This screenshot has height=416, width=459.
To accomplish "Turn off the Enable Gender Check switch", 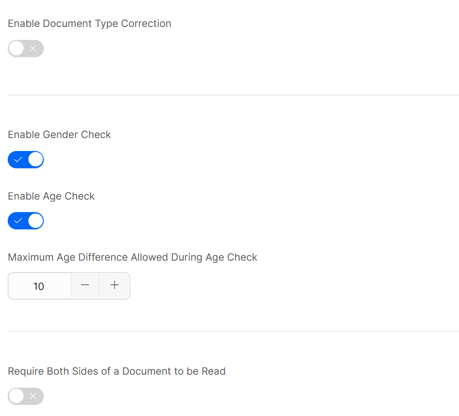I will coord(25,160).
